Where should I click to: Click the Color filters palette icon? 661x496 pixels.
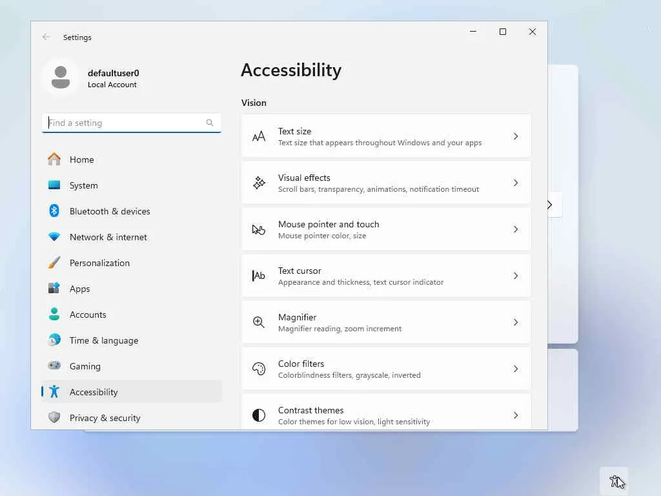(259, 369)
